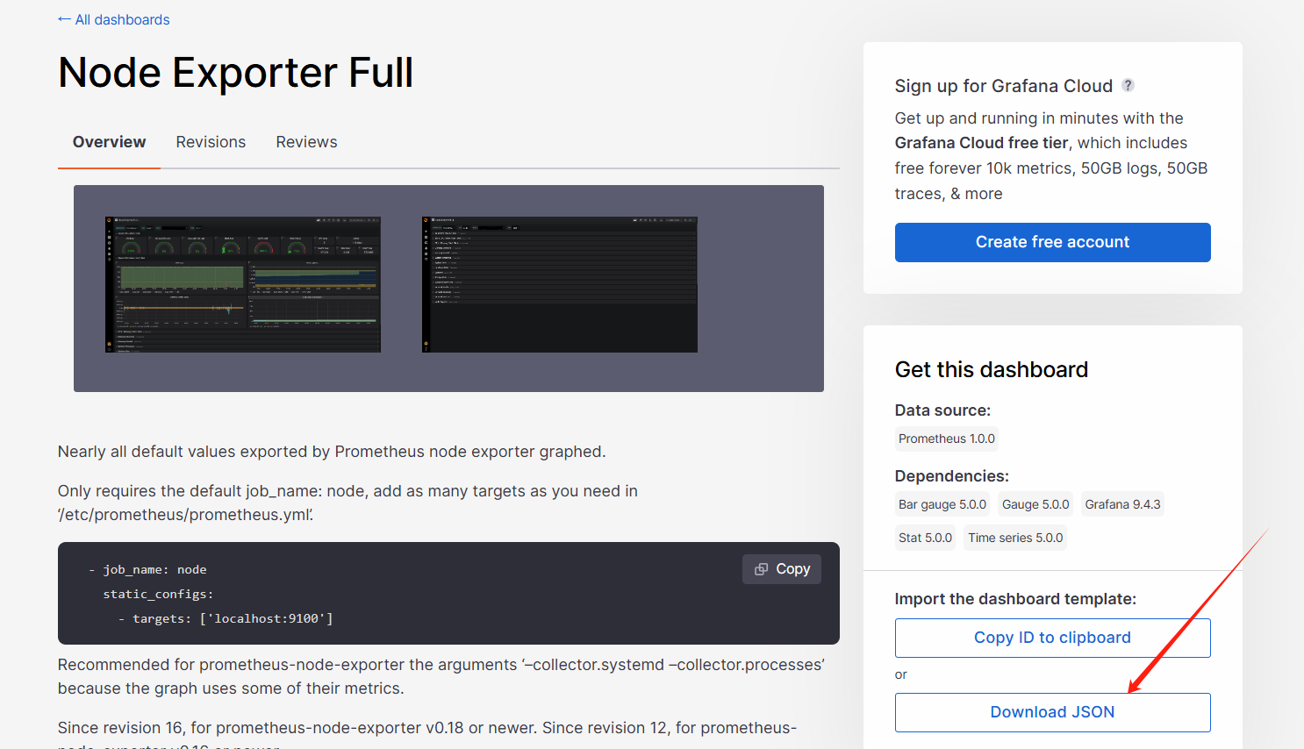Viewport: 1304px width, 749px height.
Task: Click Copy ID to clipboard button
Action: pyautogui.click(x=1052, y=638)
